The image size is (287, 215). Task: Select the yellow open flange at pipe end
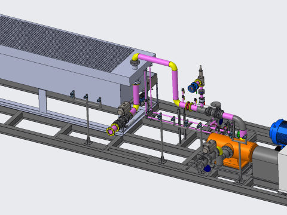tap(110, 131)
